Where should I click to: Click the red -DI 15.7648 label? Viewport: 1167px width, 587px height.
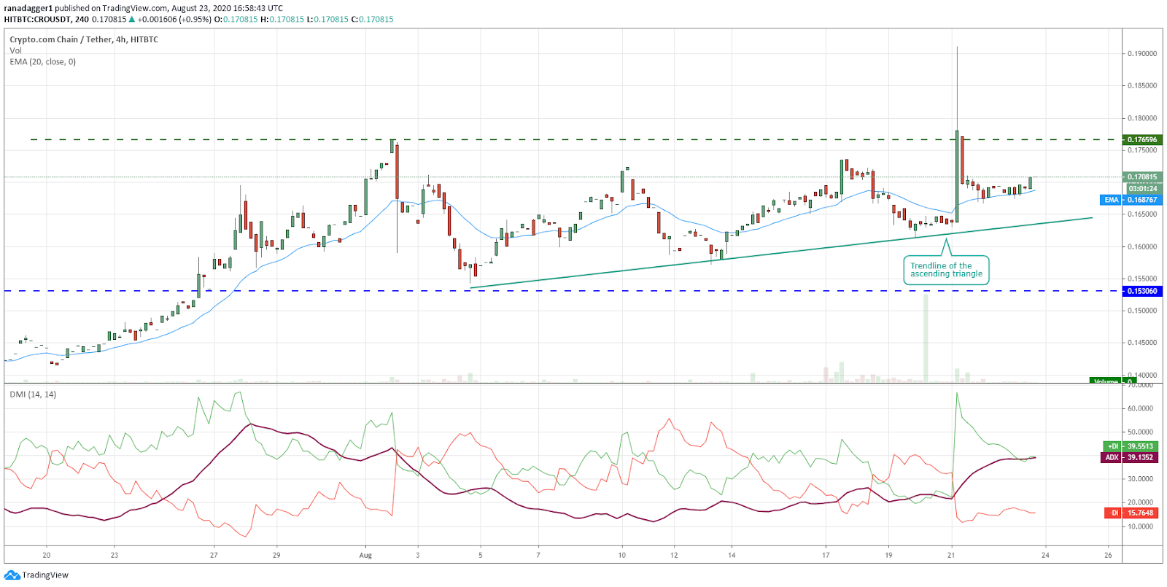coord(1131,513)
